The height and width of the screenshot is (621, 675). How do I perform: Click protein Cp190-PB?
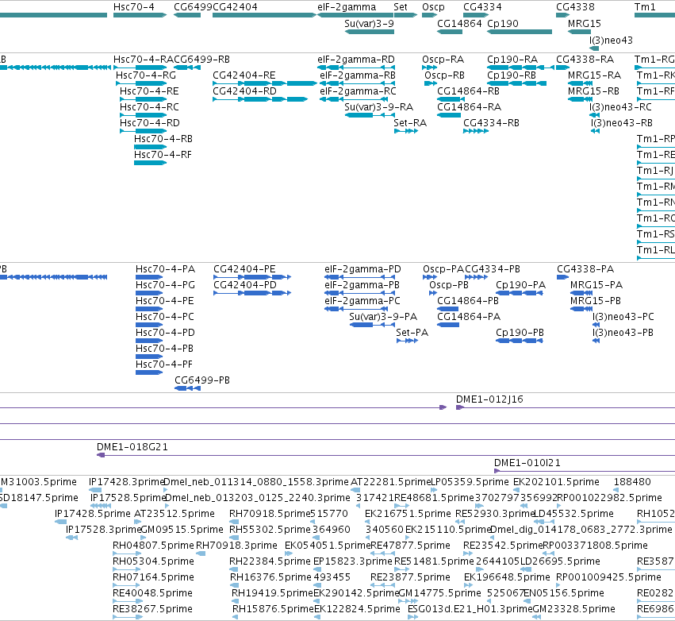point(520,341)
